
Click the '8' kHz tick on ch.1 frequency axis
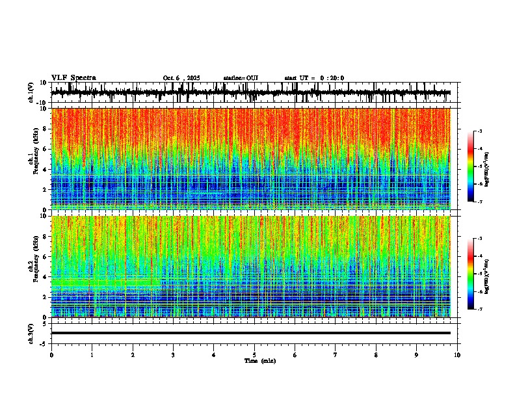pyautogui.click(x=46, y=129)
